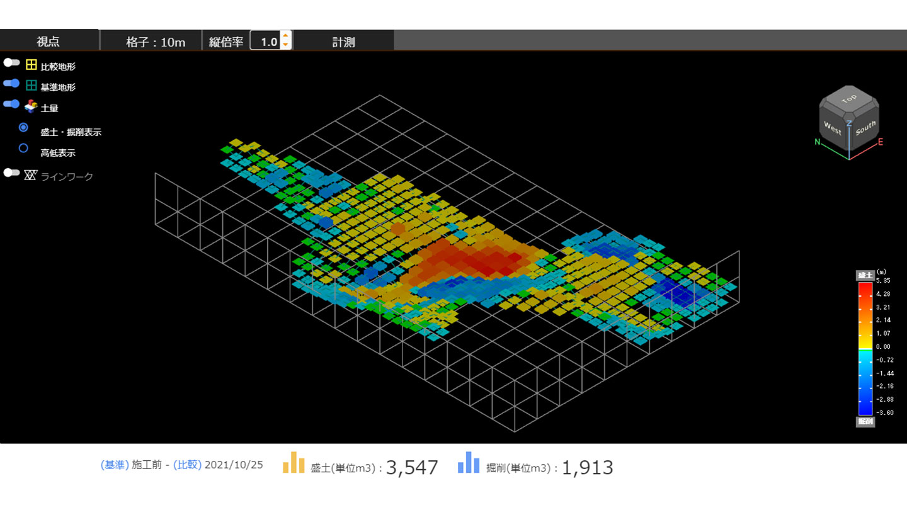Screen dimensions: 907x510
Task: Increase 縦倍率 with the up arrow
Action: pyautogui.click(x=285, y=37)
